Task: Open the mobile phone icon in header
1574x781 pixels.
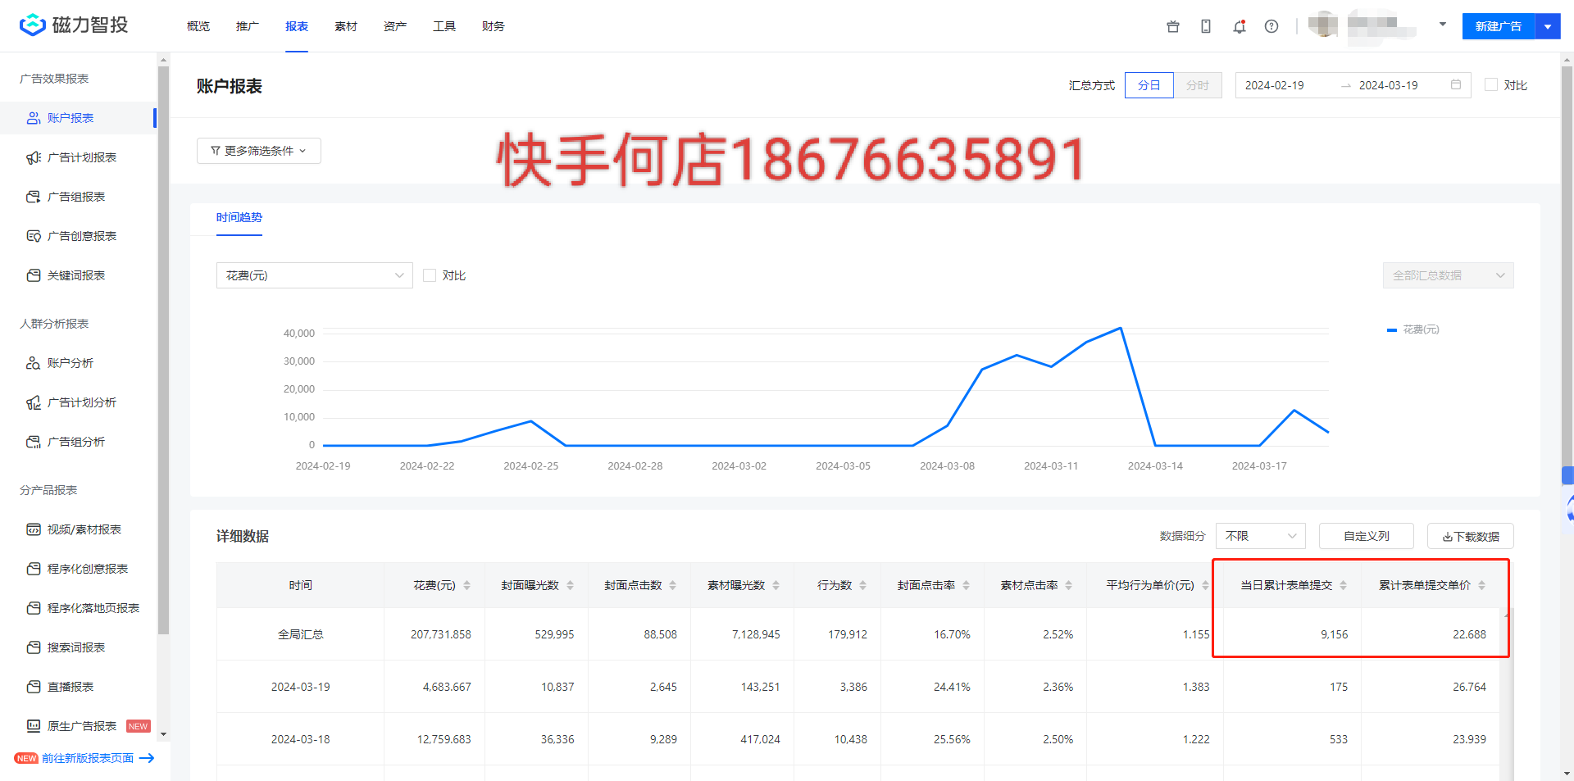Action: point(1206,26)
